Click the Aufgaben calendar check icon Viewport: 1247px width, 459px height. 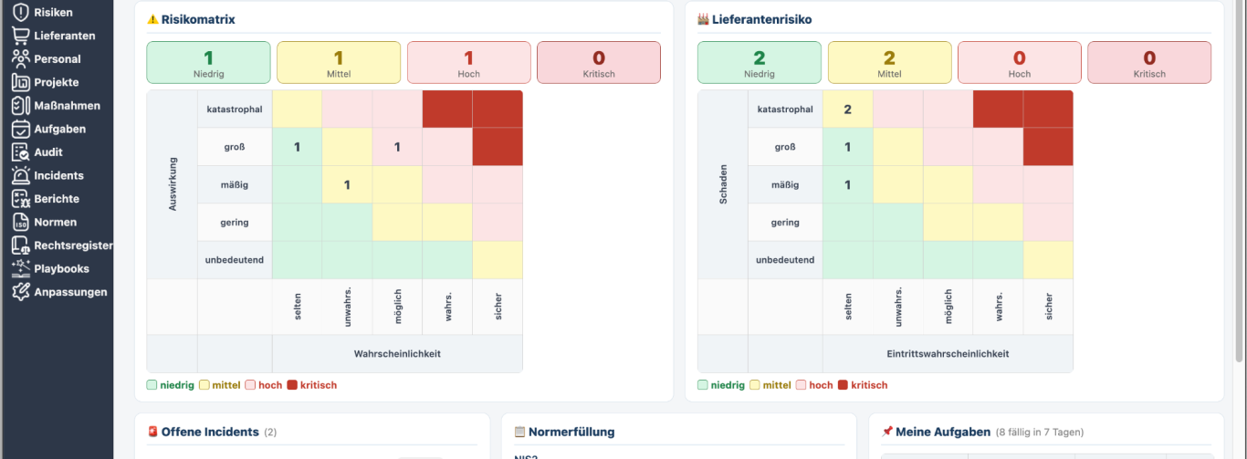[20, 129]
